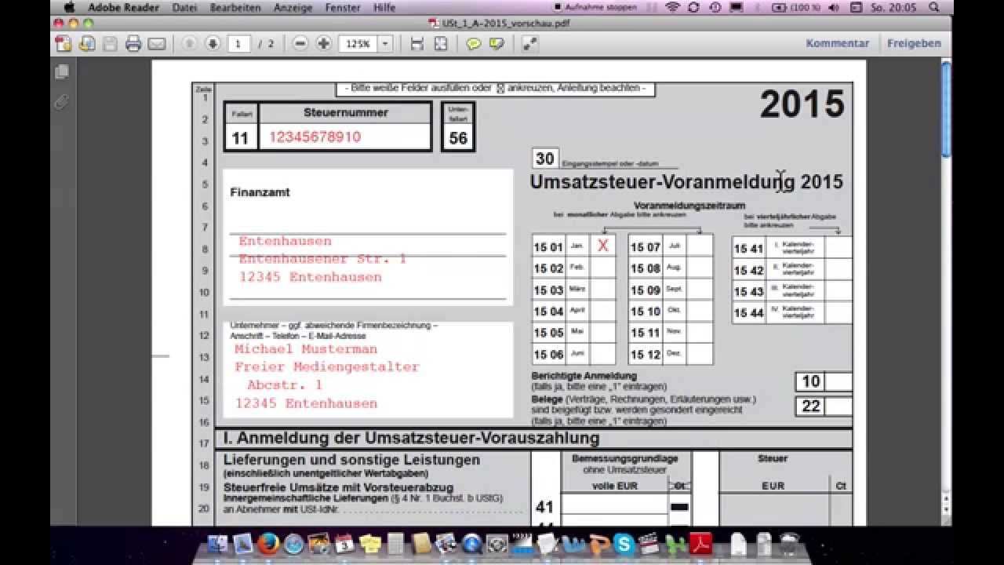Click the zoom out minus button

click(300, 44)
